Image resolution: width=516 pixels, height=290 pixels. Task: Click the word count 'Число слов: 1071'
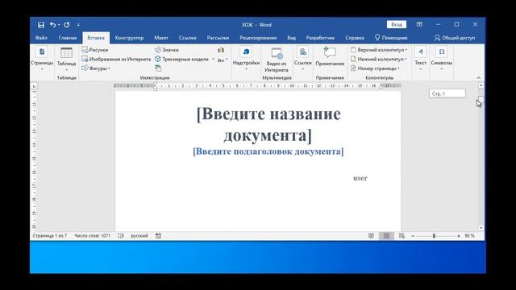coord(92,236)
